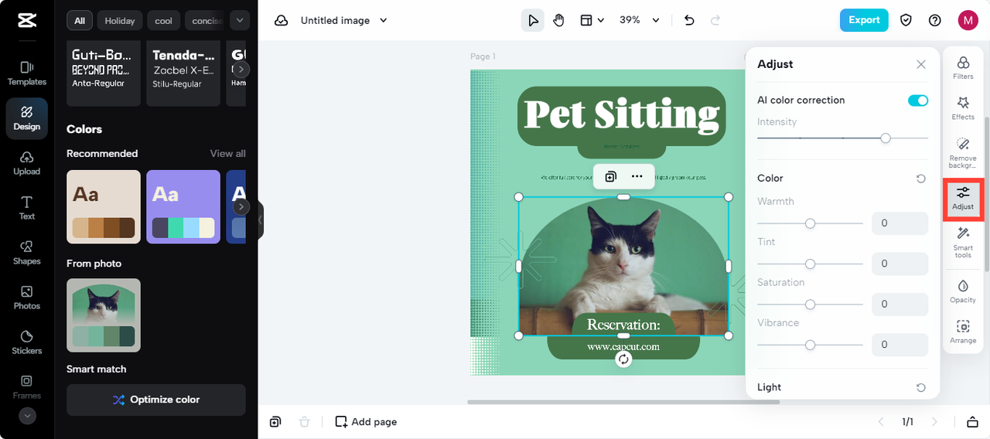Viewport: 990px width, 439px height.
Task: Open the Effects tool
Action: tap(963, 108)
